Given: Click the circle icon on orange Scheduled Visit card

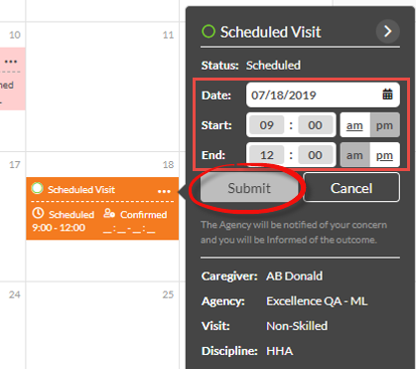Looking at the screenshot, I should pos(37,188).
